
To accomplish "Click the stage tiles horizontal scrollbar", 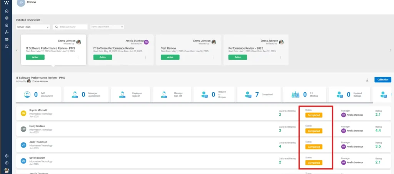I will 194,103.
